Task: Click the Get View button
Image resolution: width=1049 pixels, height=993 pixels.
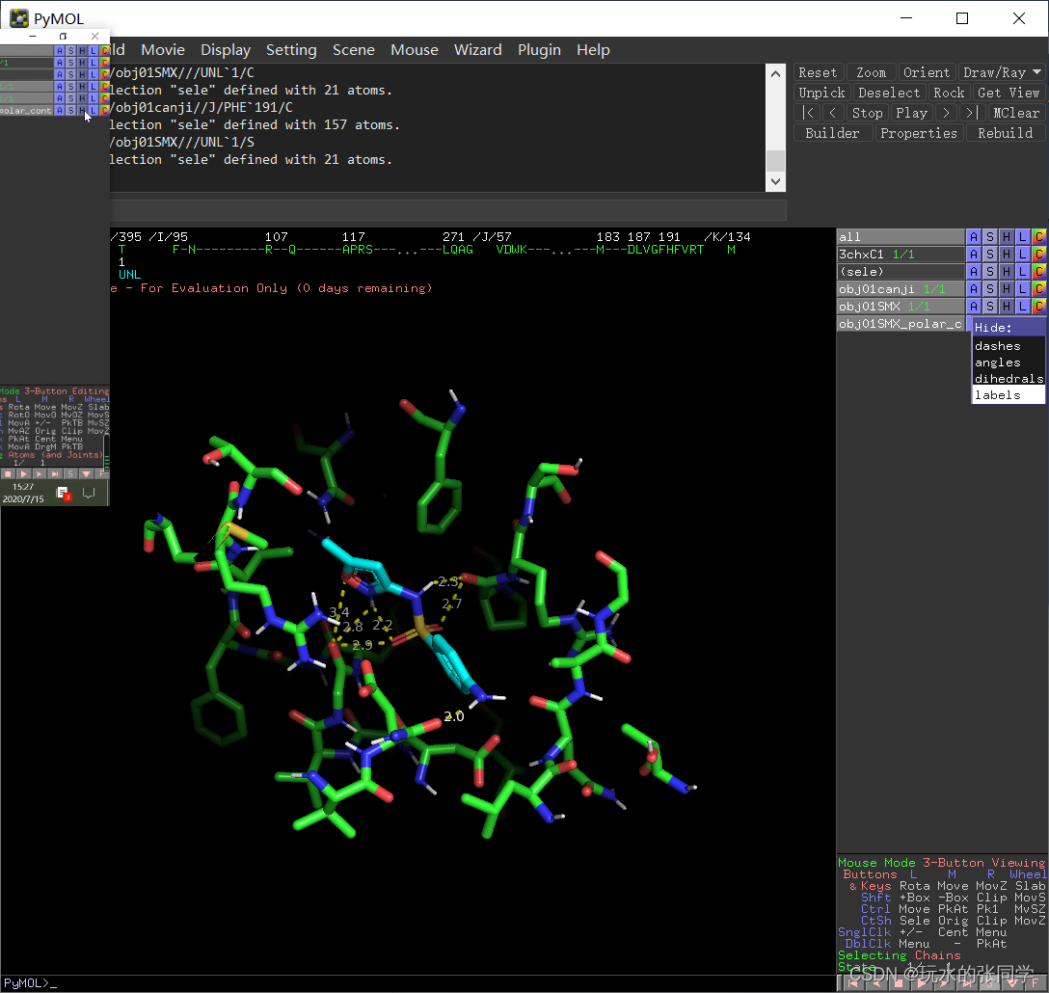Action: 1009,93
